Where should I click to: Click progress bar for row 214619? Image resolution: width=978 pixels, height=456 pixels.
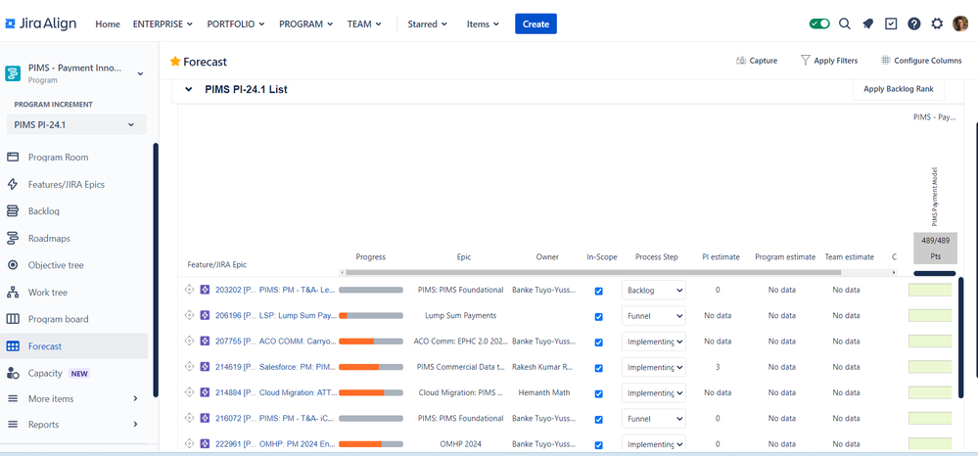371,367
